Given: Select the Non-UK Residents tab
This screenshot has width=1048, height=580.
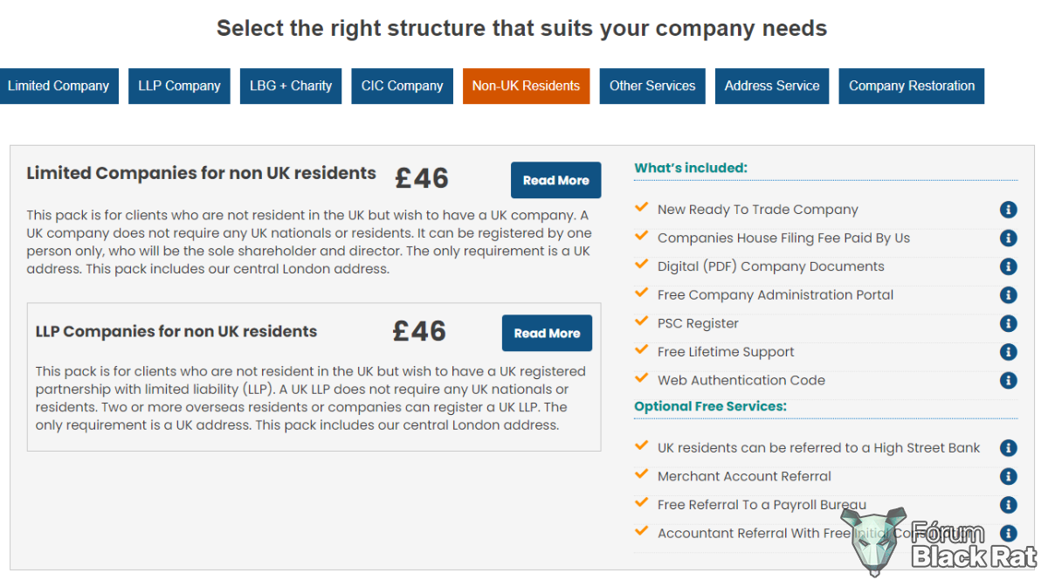Looking at the screenshot, I should pos(526,86).
